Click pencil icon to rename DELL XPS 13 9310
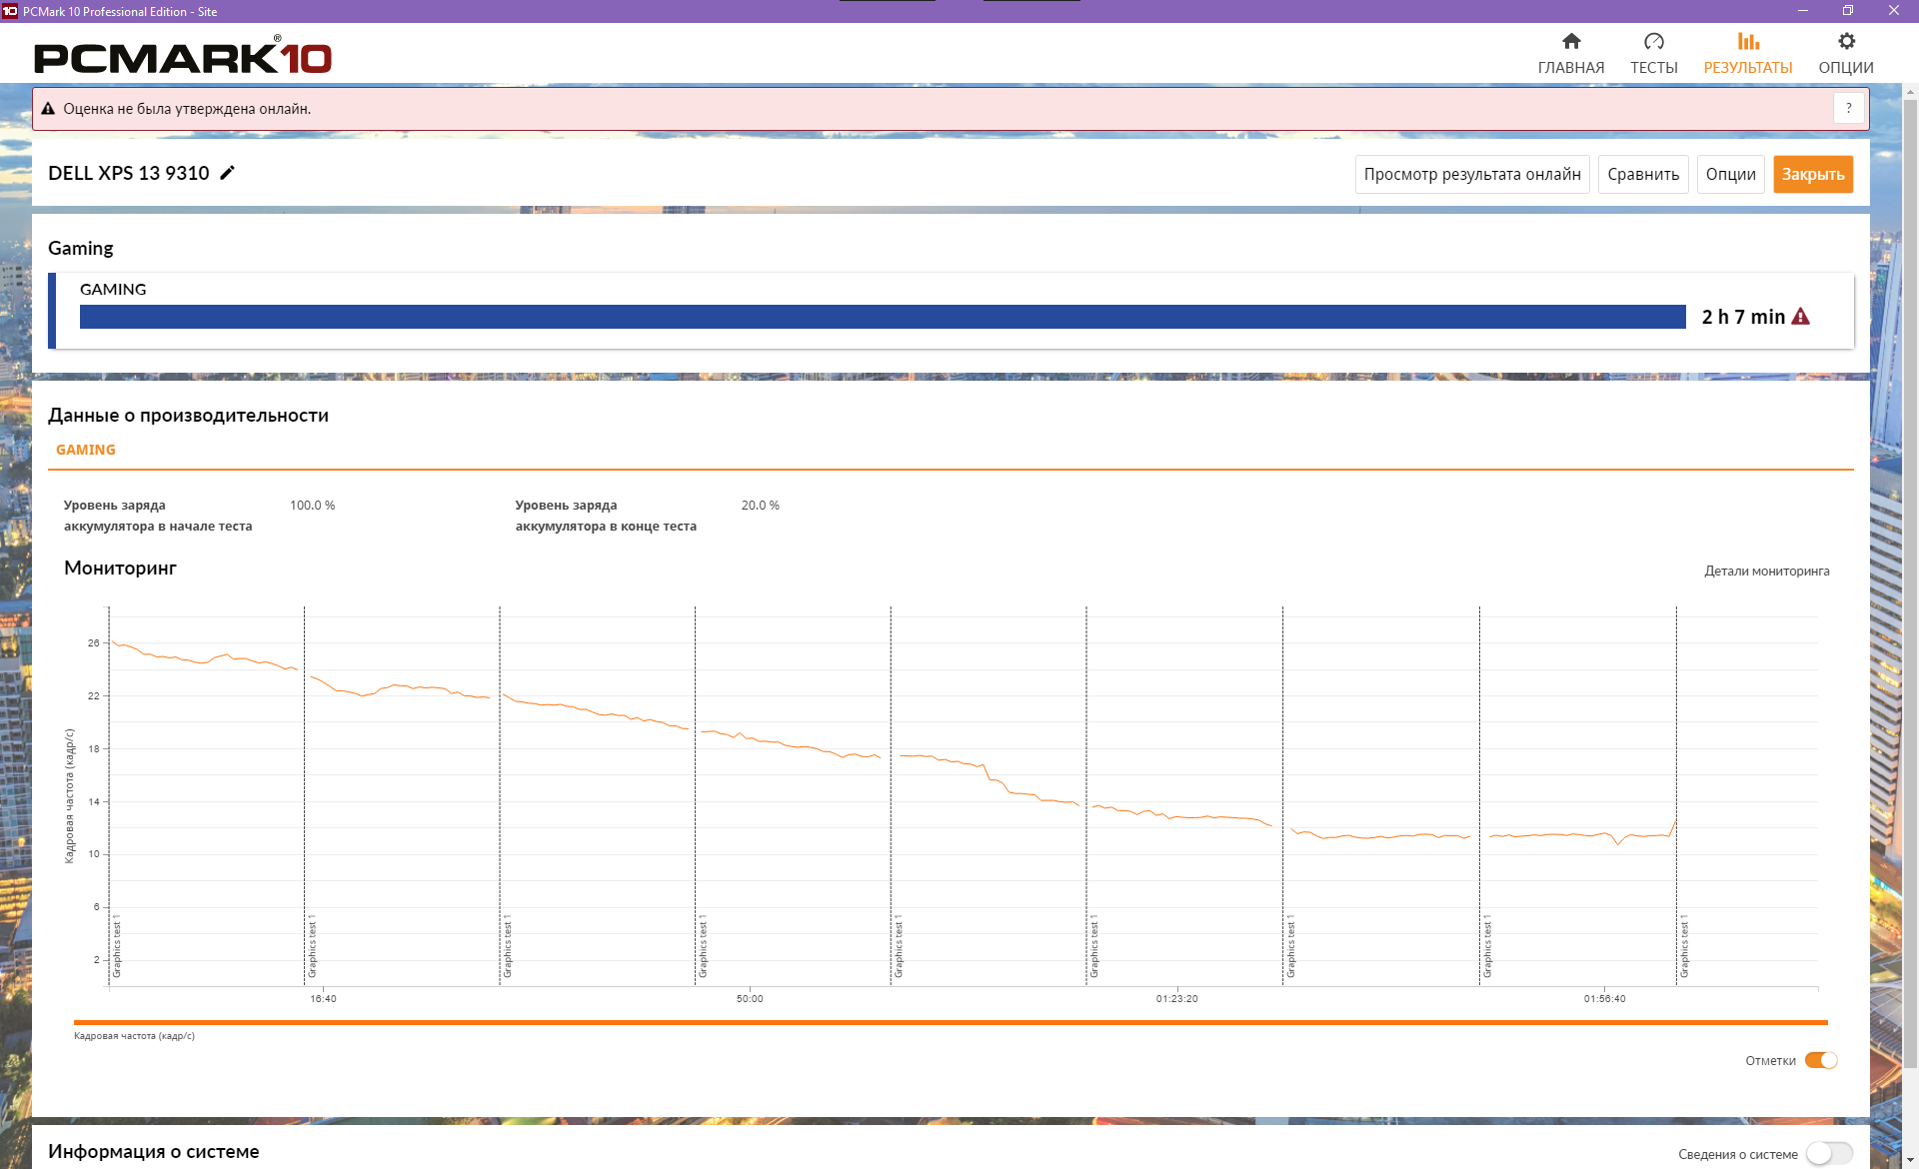 click(228, 173)
